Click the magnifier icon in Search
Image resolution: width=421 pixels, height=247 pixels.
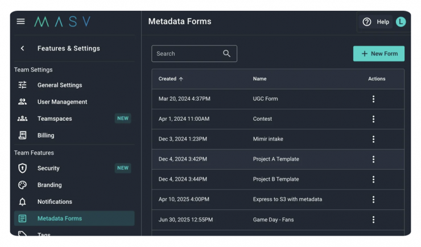(x=226, y=53)
